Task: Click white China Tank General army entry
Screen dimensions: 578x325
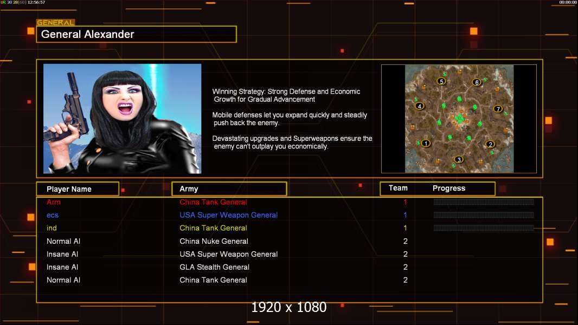Action: (x=214, y=279)
